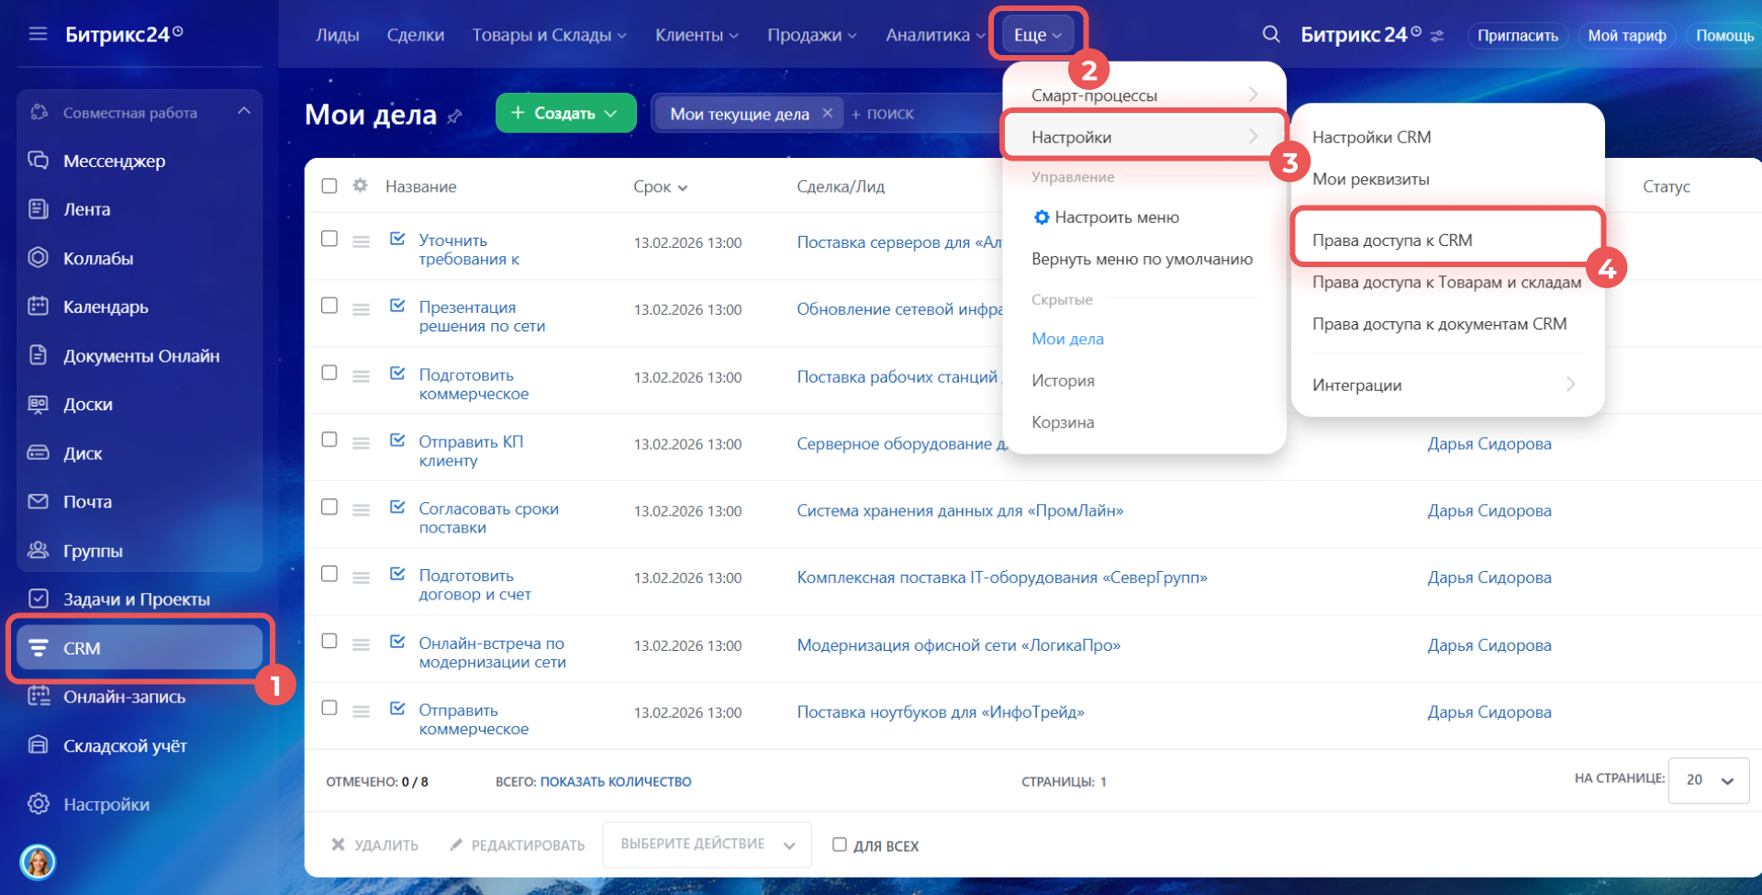Enable the ДЛЯ ВСЕХ checkbox
Viewport: 1762px width, 895px height.
click(x=839, y=845)
